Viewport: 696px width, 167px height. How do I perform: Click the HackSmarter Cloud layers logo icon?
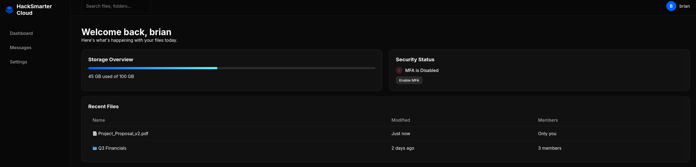pyautogui.click(x=9, y=10)
